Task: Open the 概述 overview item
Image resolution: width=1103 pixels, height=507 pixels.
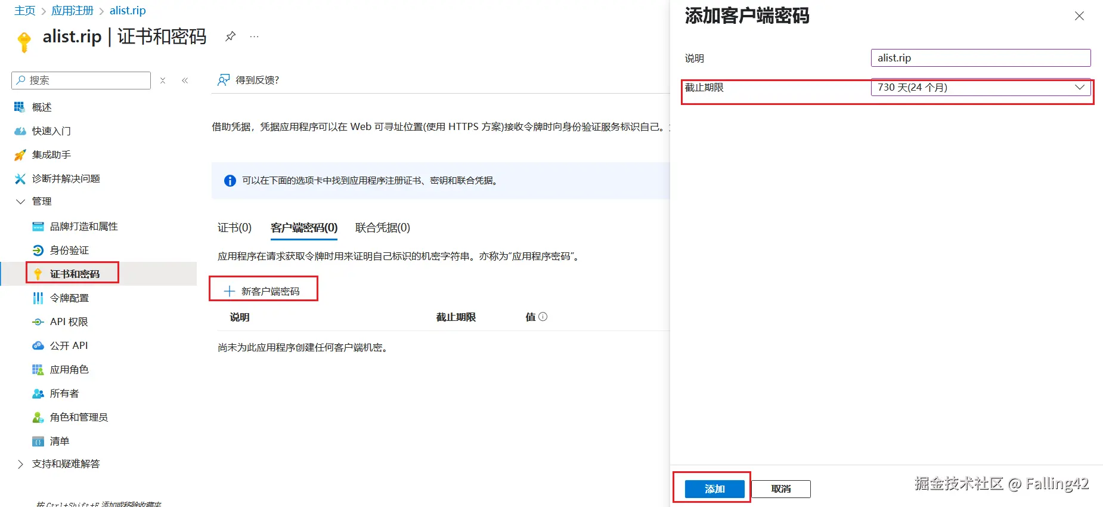Action: click(x=42, y=107)
